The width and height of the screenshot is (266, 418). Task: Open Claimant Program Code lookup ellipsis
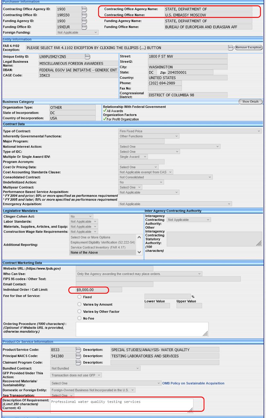coord(78,362)
